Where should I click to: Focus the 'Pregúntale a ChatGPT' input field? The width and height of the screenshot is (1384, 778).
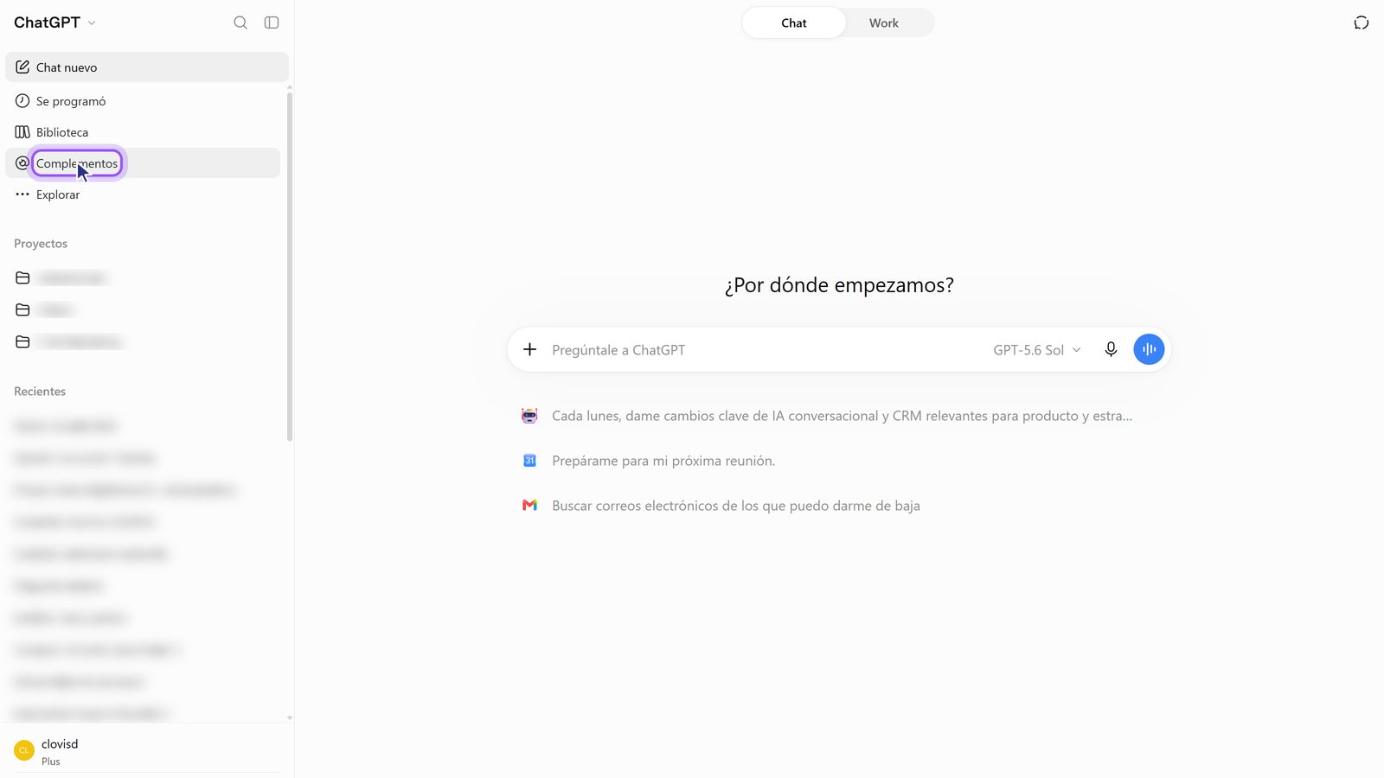766,350
